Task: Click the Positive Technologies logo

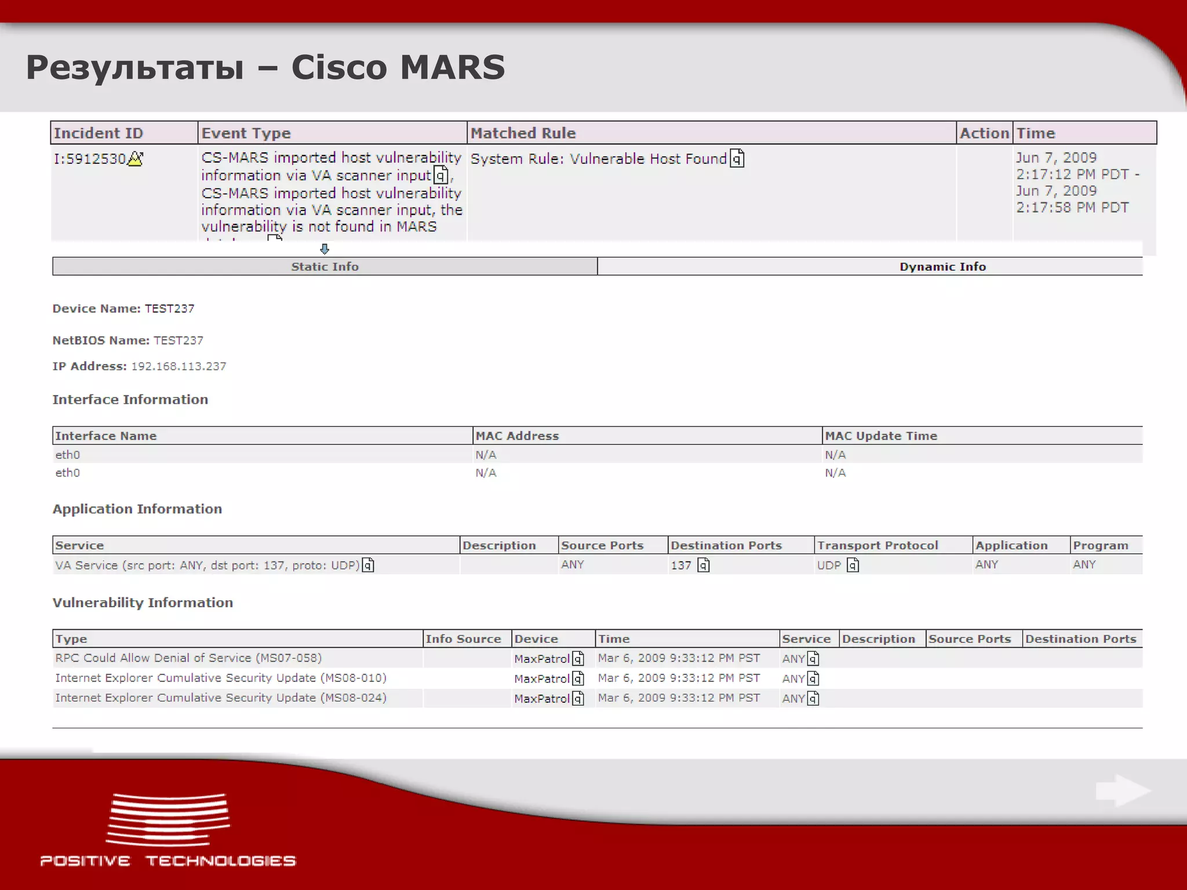Action: coord(168,830)
